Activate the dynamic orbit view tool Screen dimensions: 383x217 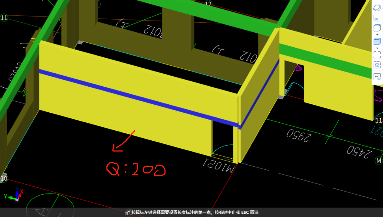(377, 8)
